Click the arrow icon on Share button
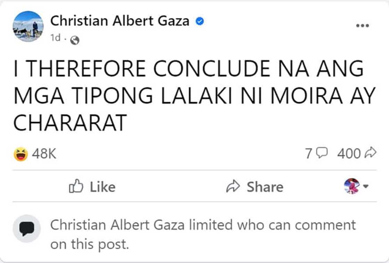 coord(232,187)
